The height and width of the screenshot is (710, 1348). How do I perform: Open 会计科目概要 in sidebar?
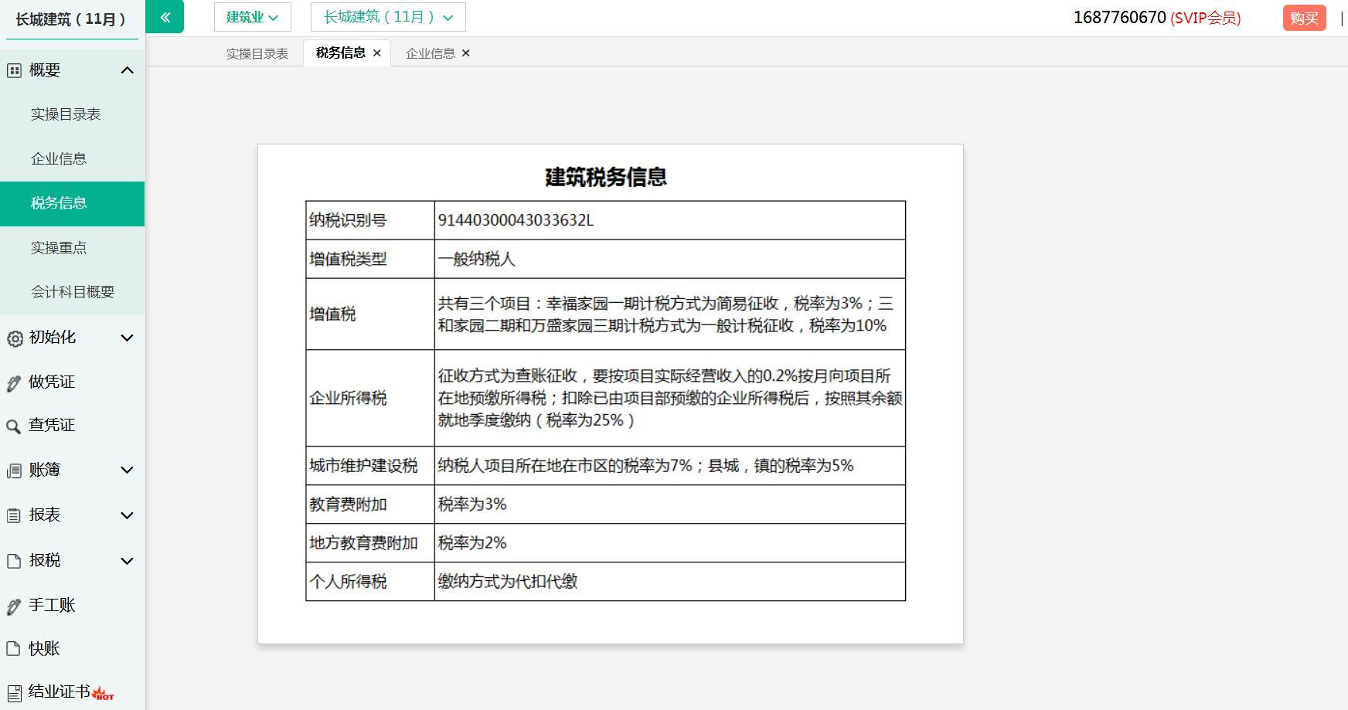coord(73,292)
